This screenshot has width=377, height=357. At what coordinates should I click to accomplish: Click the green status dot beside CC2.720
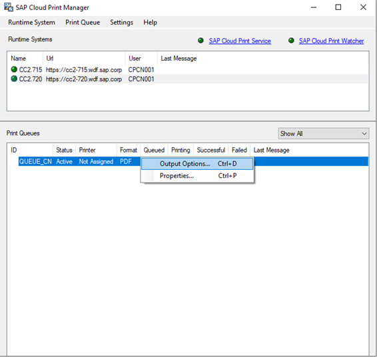14,79
